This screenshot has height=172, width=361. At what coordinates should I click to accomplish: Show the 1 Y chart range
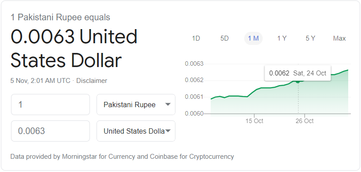click(x=282, y=38)
